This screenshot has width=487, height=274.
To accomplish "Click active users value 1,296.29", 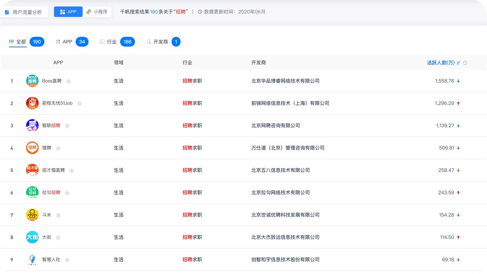I will 444,103.
